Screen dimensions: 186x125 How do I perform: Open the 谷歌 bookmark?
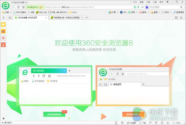coord(31,12)
